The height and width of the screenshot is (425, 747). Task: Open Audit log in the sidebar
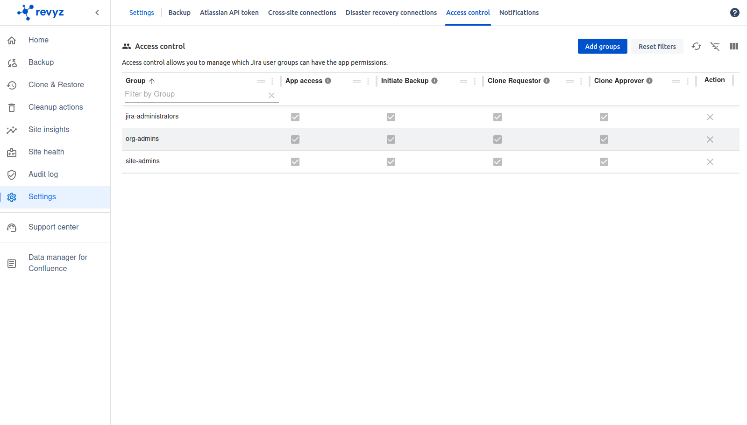tap(43, 174)
